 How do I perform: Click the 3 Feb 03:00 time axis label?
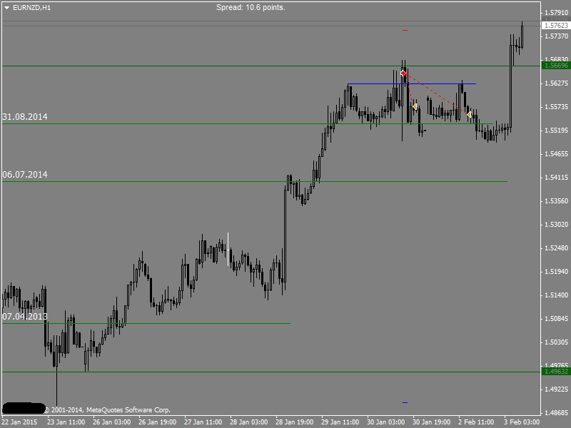[x=522, y=422]
